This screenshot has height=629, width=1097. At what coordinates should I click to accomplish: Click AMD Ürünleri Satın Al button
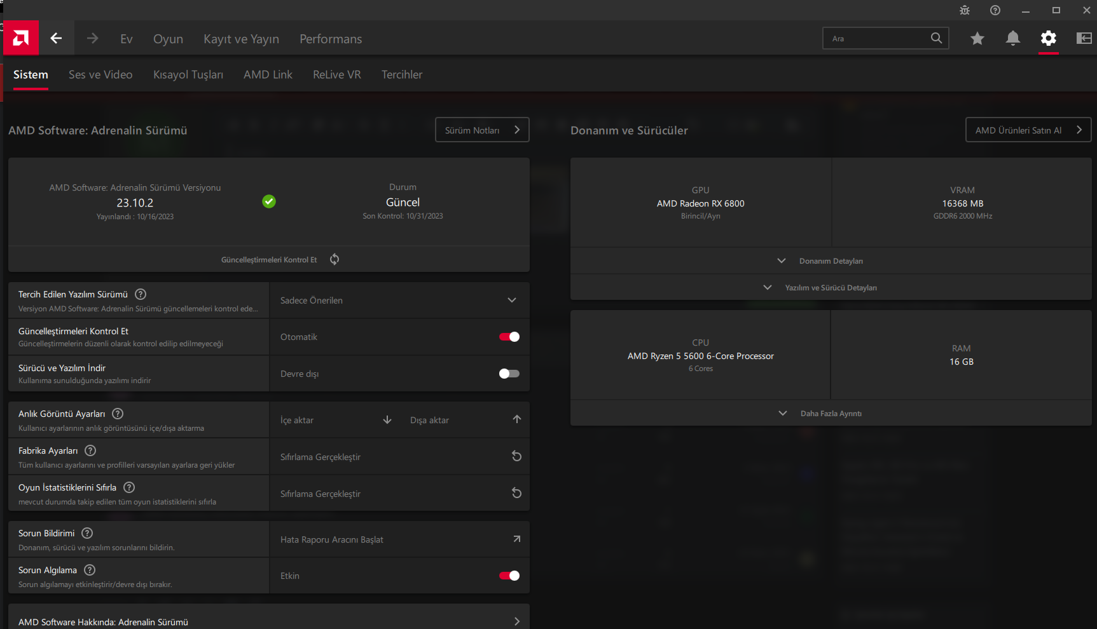click(1028, 130)
